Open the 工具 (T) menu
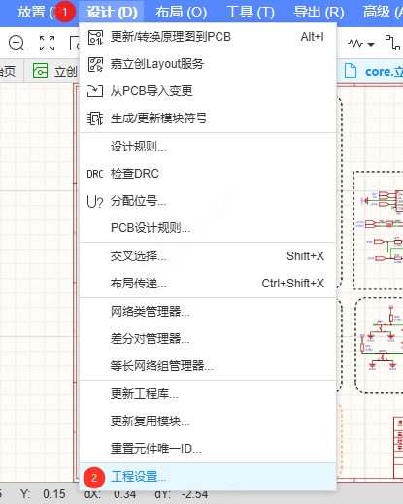 [x=250, y=13]
